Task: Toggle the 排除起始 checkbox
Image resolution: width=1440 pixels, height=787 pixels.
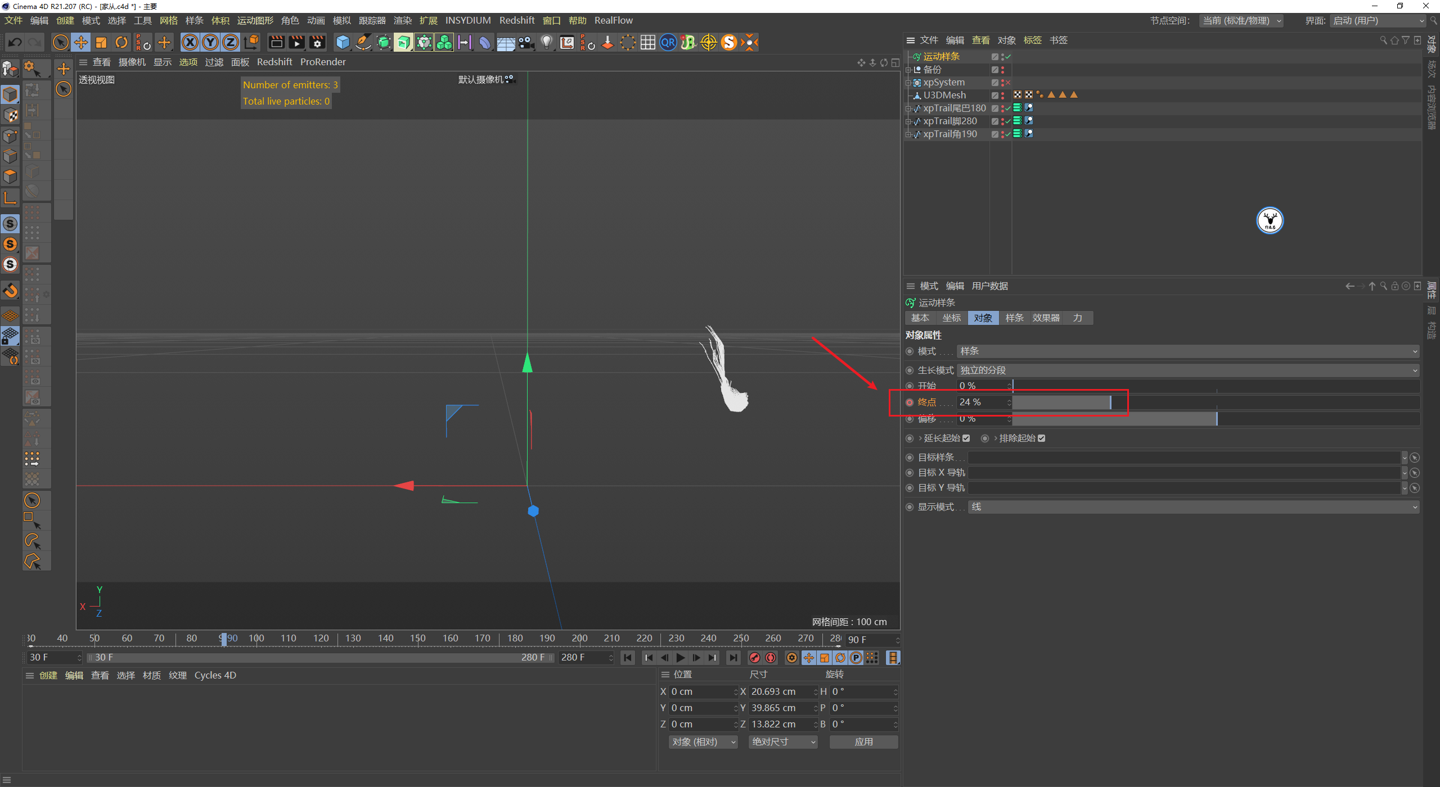Action: pos(1041,438)
